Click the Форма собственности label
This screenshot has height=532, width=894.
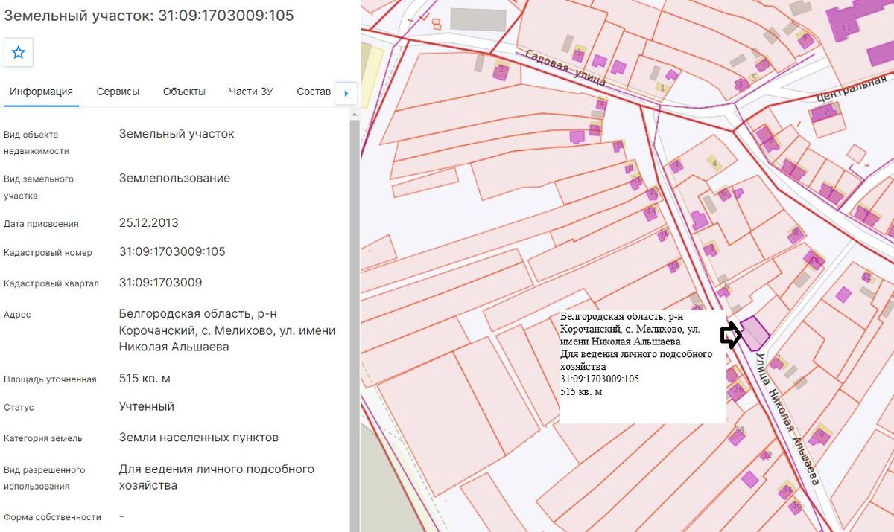pyautogui.click(x=52, y=517)
